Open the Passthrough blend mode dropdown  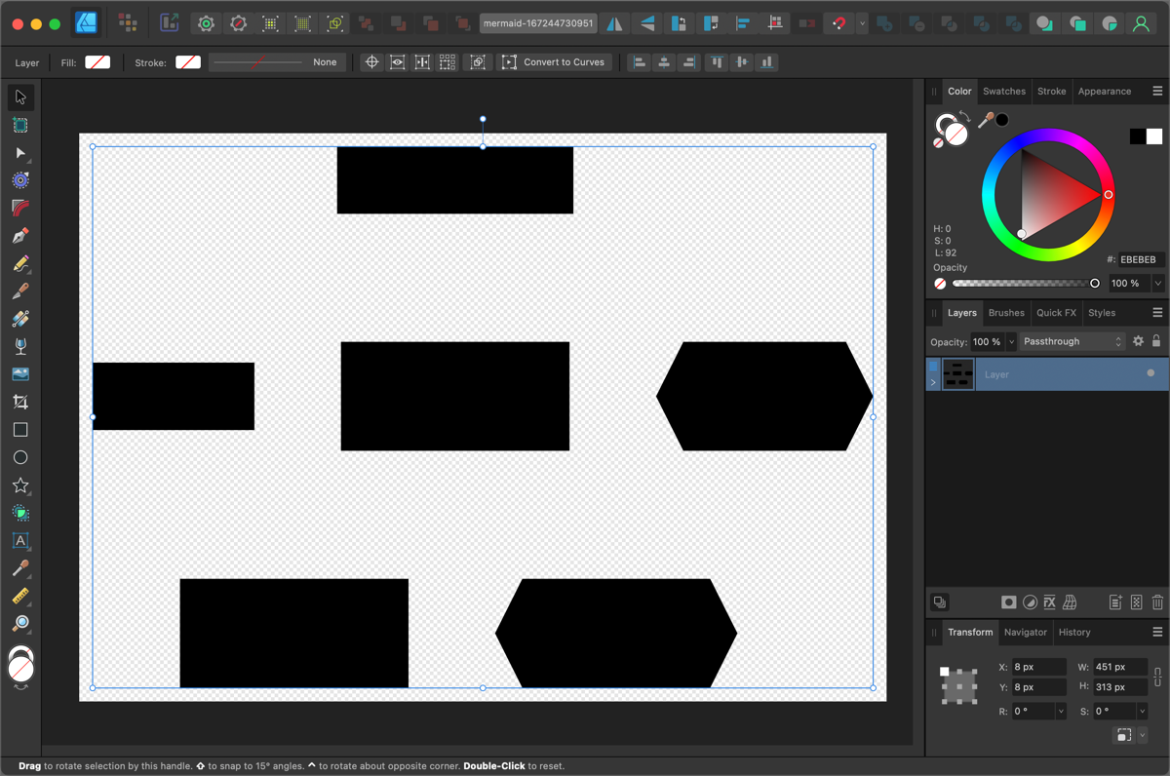tap(1072, 341)
